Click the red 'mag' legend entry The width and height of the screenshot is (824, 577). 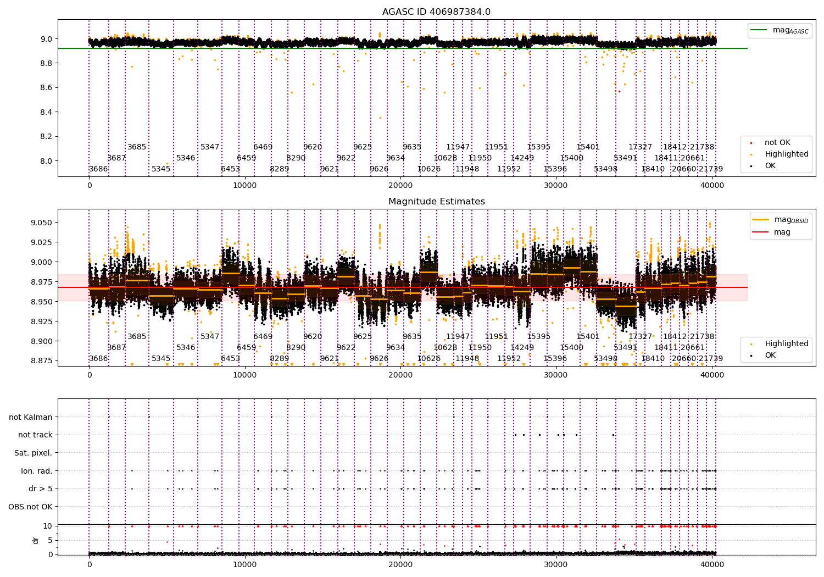coord(772,232)
